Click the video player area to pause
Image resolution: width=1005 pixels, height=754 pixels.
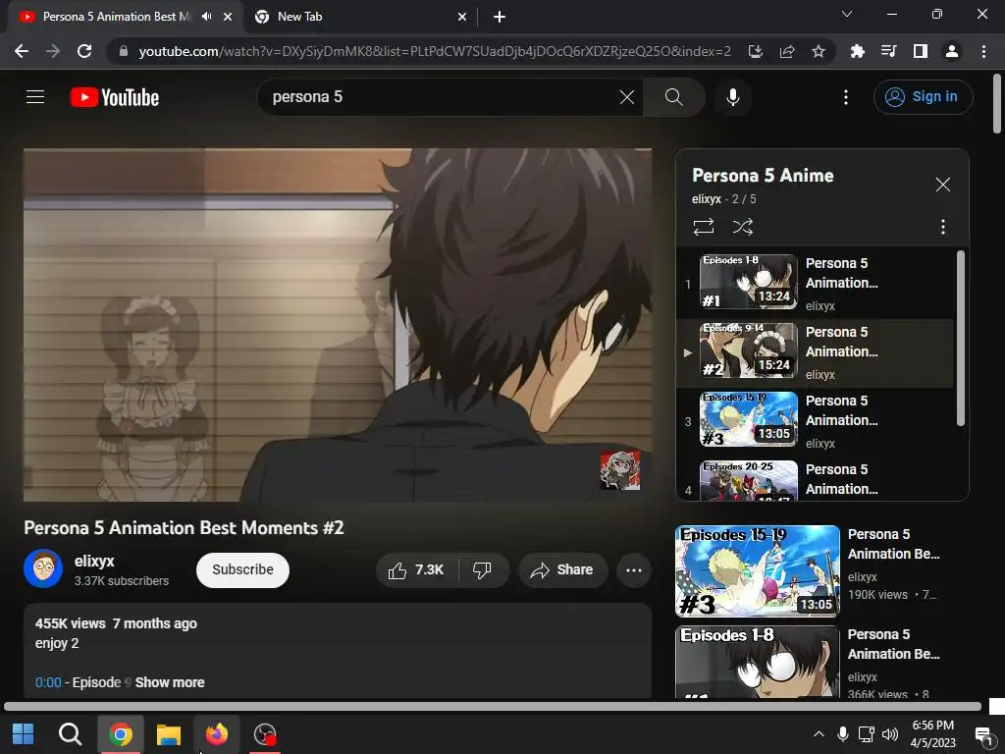click(x=338, y=324)
